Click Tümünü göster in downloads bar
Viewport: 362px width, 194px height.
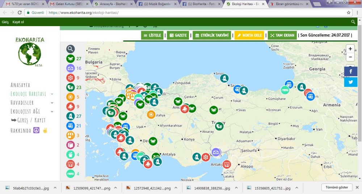pos(337,187)
